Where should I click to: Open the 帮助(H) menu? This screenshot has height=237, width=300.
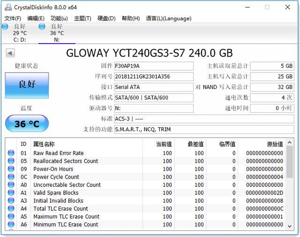(x=131, y=18)
